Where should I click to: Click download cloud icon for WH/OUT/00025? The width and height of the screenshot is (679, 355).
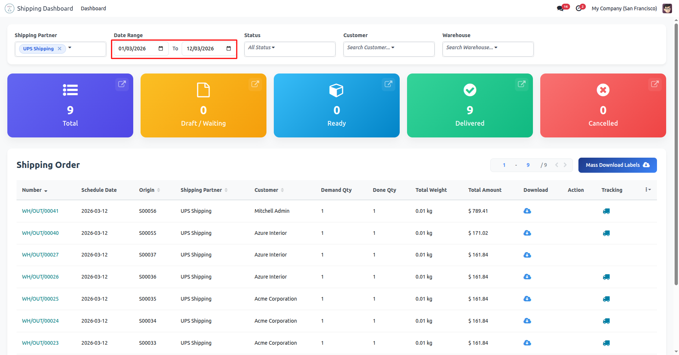coord(527,299)
